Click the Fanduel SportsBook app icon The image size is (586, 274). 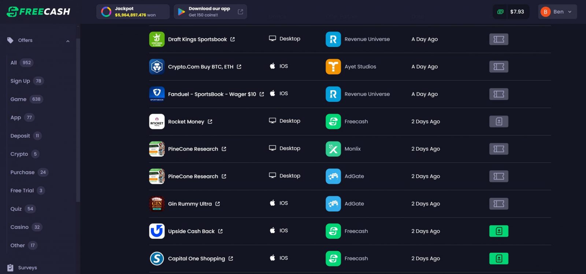[157, 94]
